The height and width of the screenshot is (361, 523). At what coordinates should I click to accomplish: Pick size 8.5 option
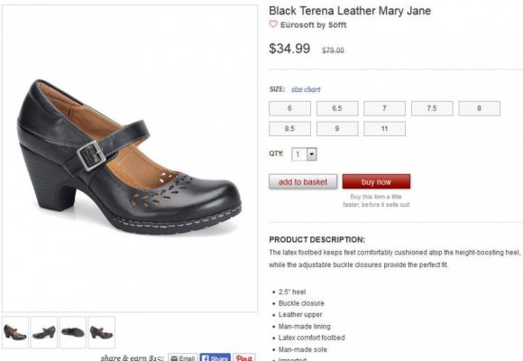point(289,129)
